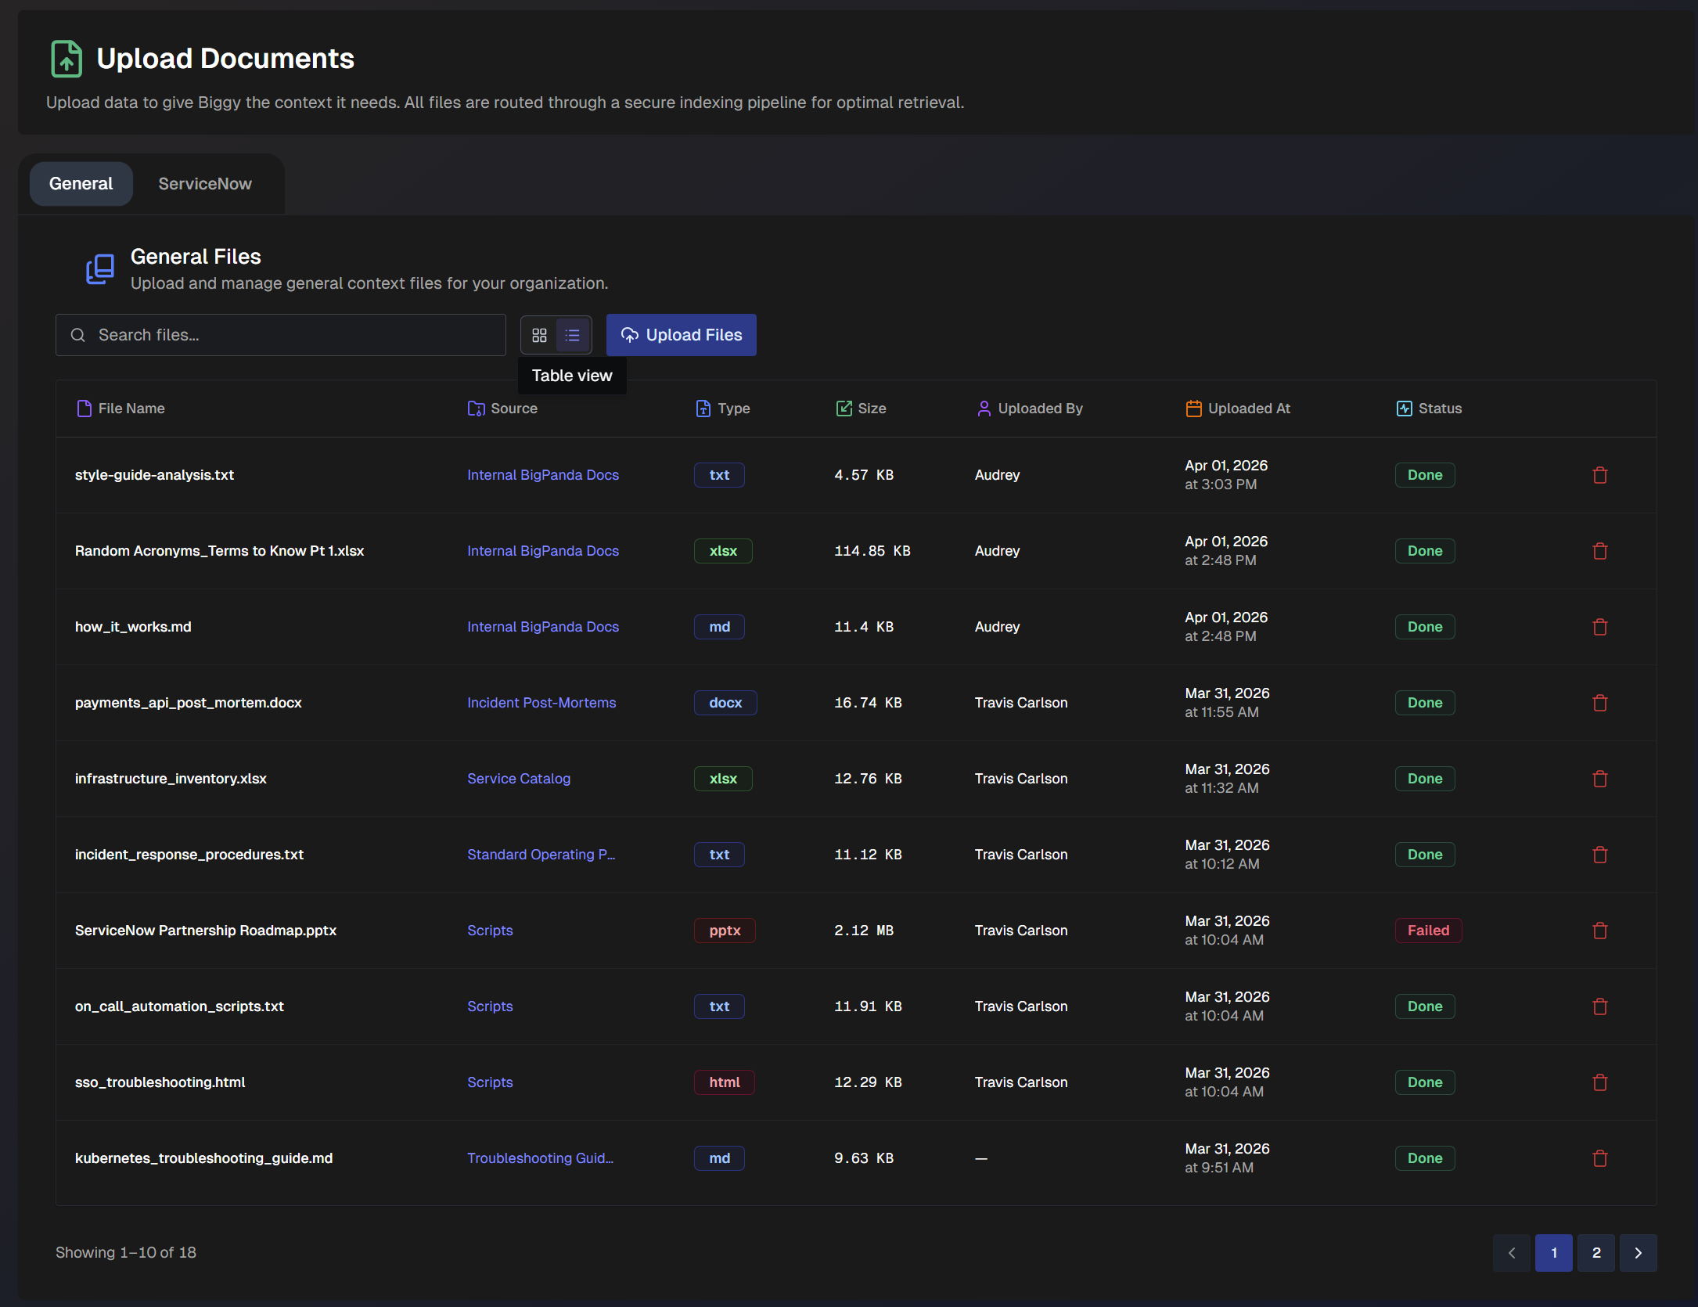This screenshot has height=1307, width=1698.
Task: Click the Done status pill for how_it_works.md
Action: click(1423, 626)
